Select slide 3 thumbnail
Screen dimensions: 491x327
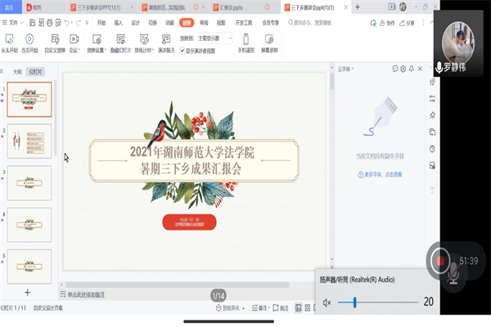pyautogui.click(x=29, y=183)
